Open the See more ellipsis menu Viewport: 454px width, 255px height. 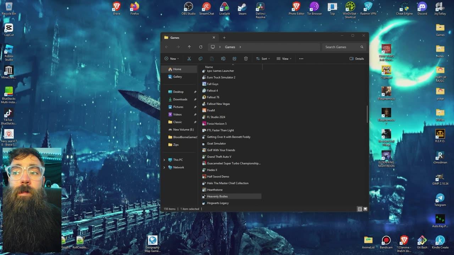pos(301,59)
